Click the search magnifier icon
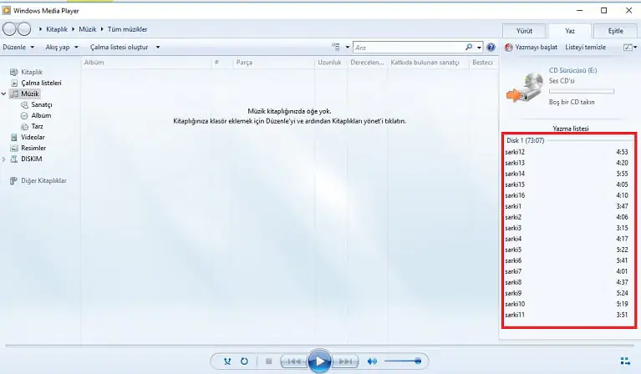 point(469,48)
